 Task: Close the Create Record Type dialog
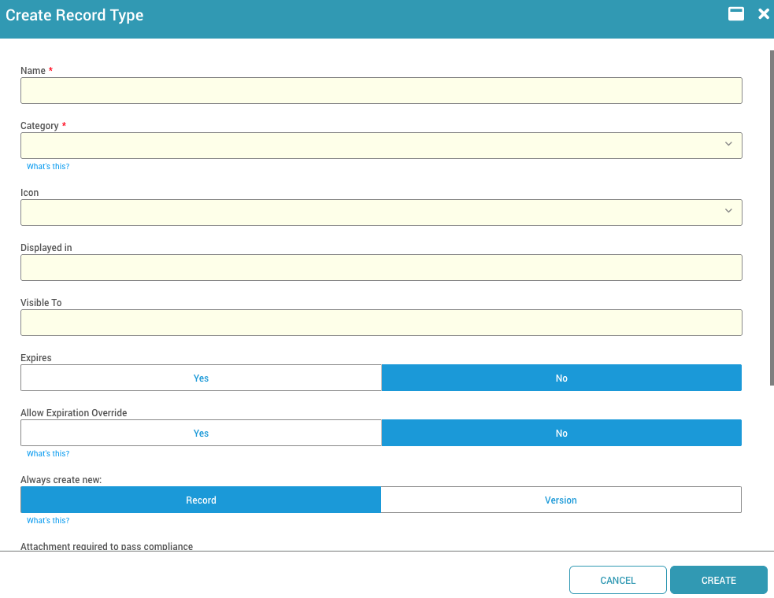[x=763, y=14]
